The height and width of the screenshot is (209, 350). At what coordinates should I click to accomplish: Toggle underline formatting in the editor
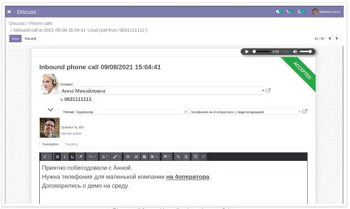pos(72,157)
